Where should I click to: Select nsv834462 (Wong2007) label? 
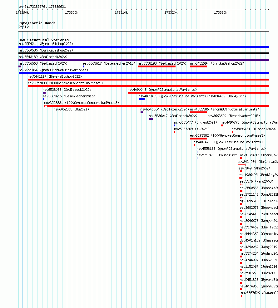click(x=227, y=96)
